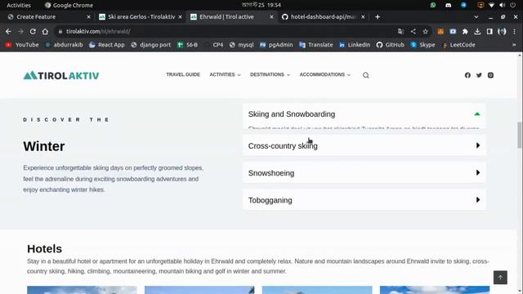This screenshot has width=523, height=294.
Task: Toggle the browser side panel
Action: (x=489, y=31)
